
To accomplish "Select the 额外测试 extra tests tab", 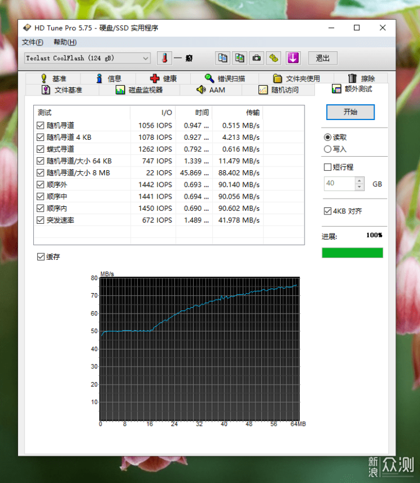I will (x=352, y=89).
